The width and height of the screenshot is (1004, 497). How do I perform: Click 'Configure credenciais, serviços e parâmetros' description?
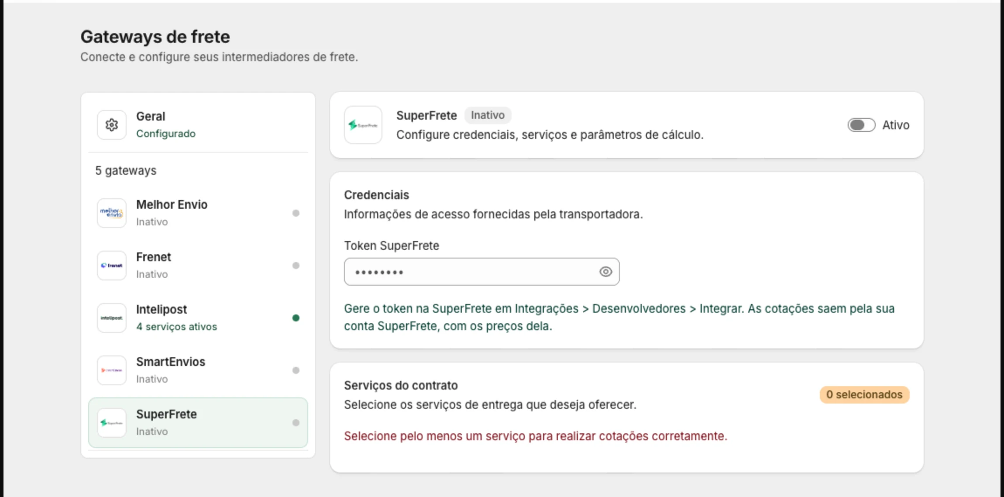[550, 135]
